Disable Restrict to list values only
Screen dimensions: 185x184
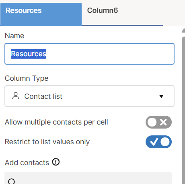(158, 142)
